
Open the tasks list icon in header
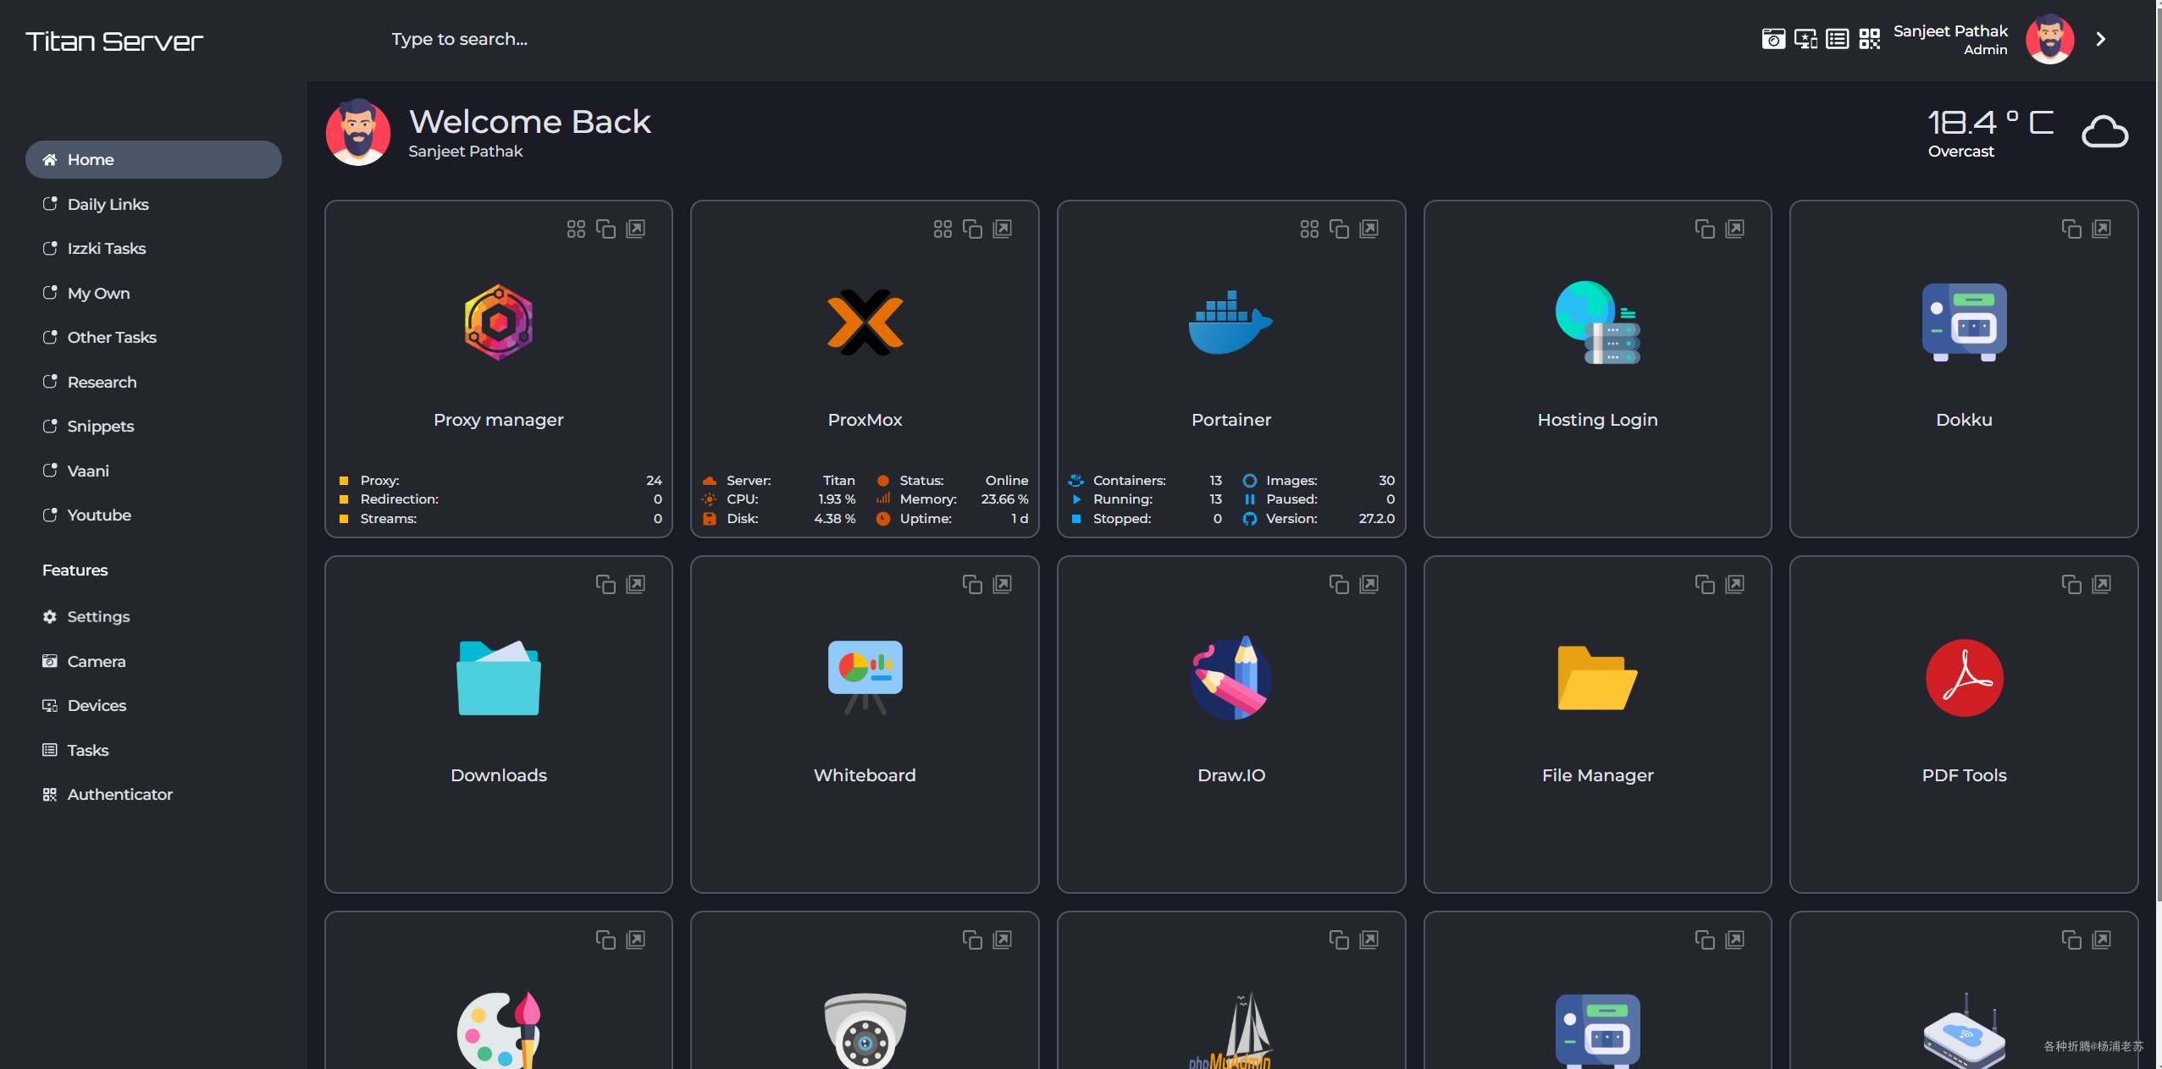1837,39
